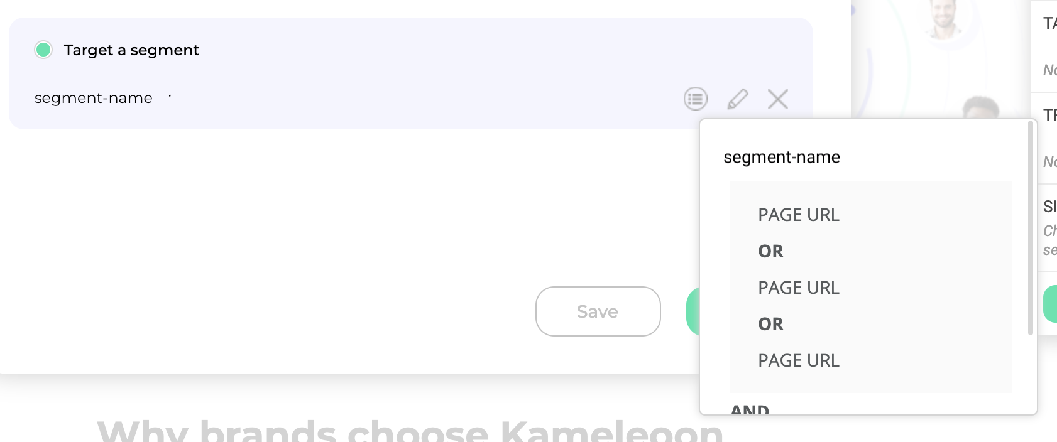Open the segment details list icon
The image size is (1057, 442).
(x=696, y=99)
